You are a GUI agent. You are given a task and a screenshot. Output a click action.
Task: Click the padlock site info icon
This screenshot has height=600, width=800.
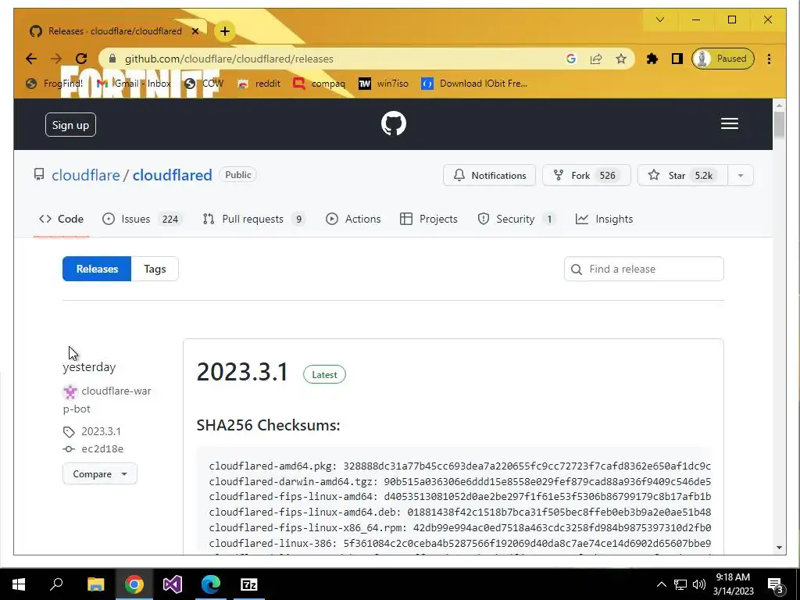tap(112, 59)
